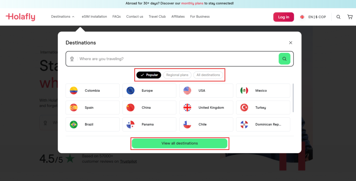This screenshot has height=181, width=356.
Task: Click the "Turkey" destination name
Action: tap(261, 107)
